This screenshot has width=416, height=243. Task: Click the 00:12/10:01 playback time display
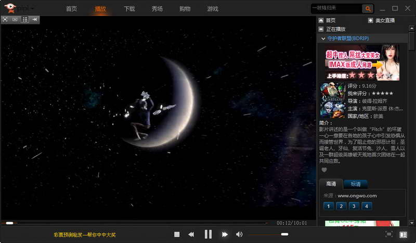click(292, 223)
